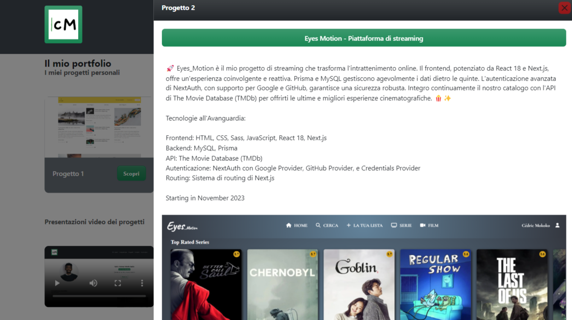Click the Progetto 2 modal title
This screenshot has width=572, height=320.
(178, 8)
